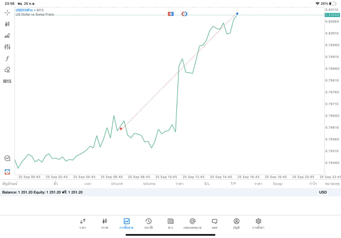Open the ประวัติ history tab
341x238 pixels.
click(x=148, y=223)
